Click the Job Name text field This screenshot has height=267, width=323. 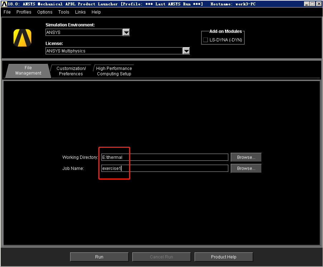pos(165,168)
